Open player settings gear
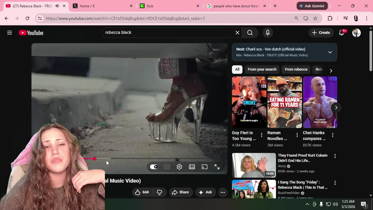The image size is (373, 210). pos(179,167)
